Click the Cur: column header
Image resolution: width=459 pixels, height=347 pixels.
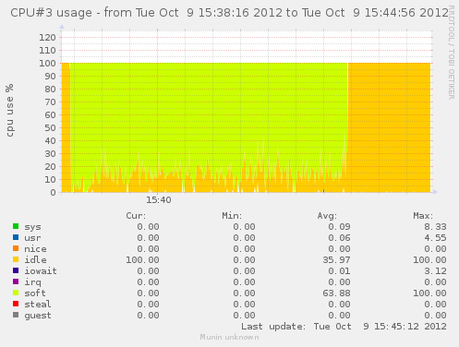(136, 216)
